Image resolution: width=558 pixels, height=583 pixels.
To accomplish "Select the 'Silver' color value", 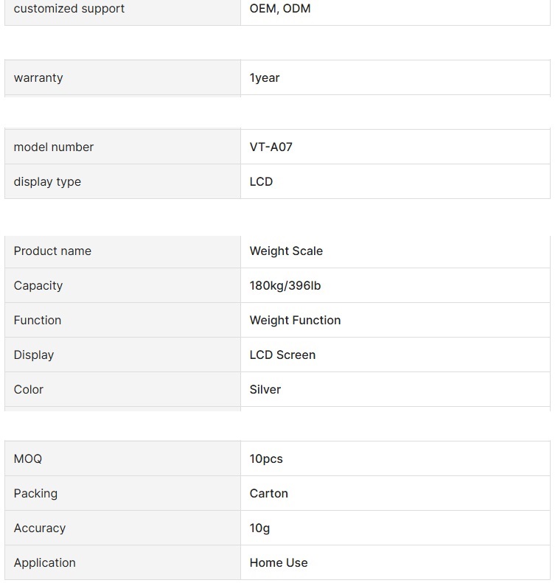I will click(x=265, y=389).
